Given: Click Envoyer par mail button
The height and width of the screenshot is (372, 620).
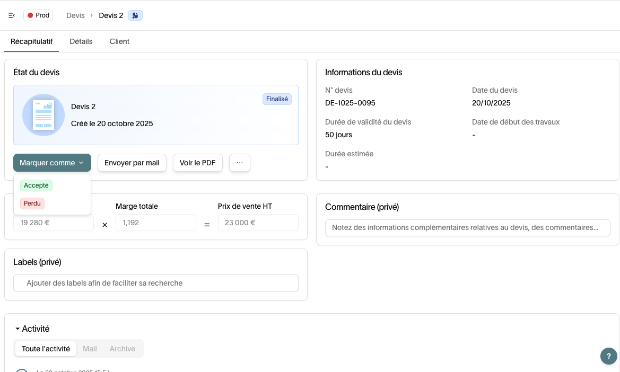Looking at the screenshot, I should pos(132,163).
